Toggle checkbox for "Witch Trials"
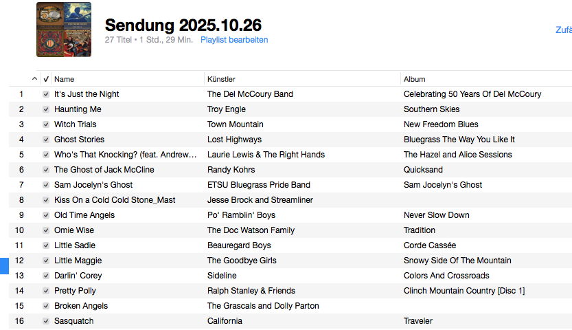The width and height of the screenshot is (572, 330). point(46,124)
